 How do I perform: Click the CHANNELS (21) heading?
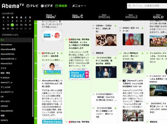[10, 35]
